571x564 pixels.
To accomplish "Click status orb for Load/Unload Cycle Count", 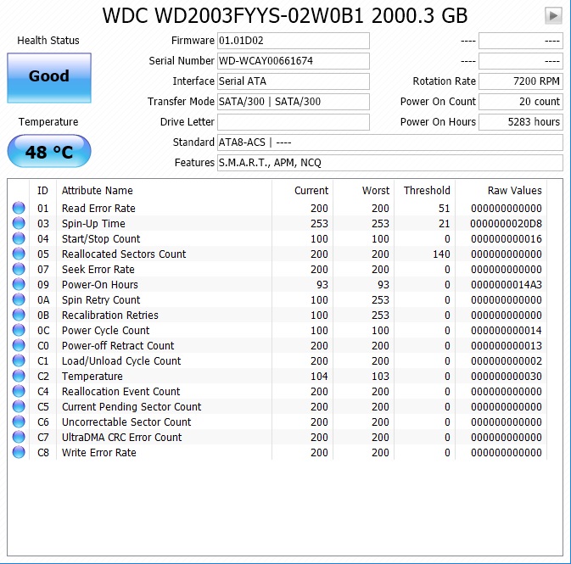I will pos(19,360).
